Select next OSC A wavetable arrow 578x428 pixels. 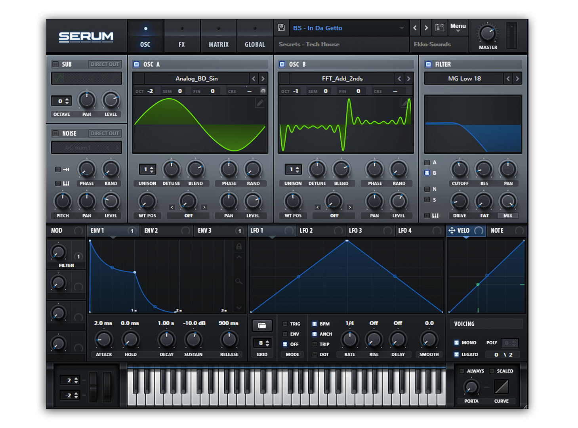[263, 78]
